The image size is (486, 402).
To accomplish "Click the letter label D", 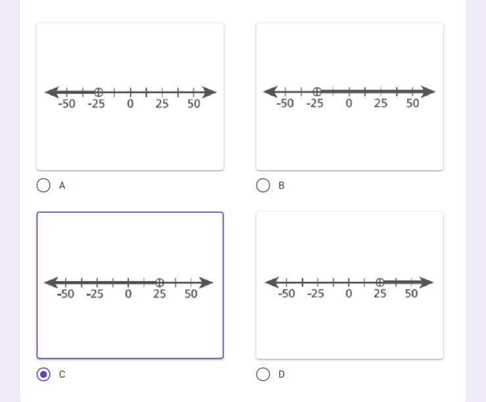I will (281, 374).
